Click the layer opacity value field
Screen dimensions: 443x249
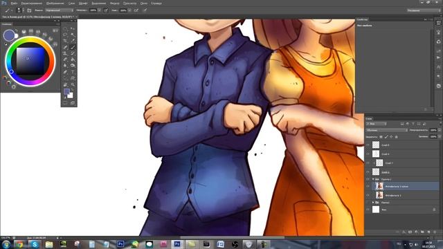pyautogui.click(x=433, y=130)
